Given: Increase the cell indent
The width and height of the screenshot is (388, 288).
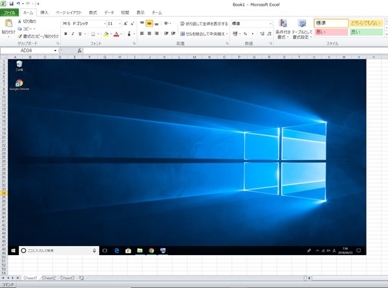Looking at the screenshot, I should click(173, 34).
